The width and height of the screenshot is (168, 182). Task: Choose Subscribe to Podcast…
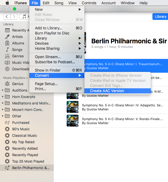pyautogui.click(x=57, y=62)
